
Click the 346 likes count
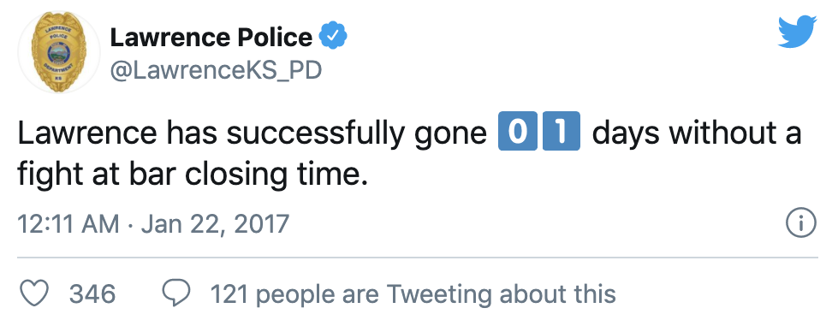click(92, 294)
